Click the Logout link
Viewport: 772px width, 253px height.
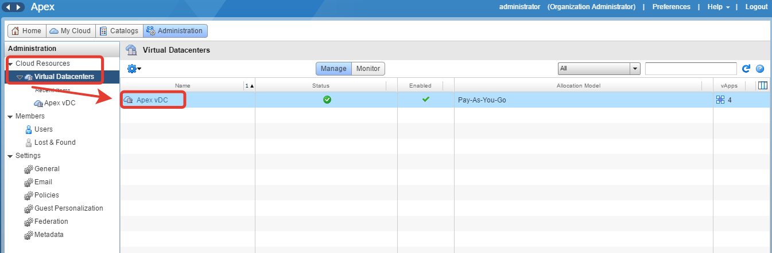[x=756, y=7]
